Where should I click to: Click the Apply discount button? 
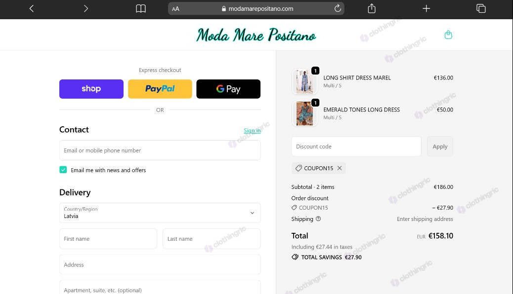point(440,147)
